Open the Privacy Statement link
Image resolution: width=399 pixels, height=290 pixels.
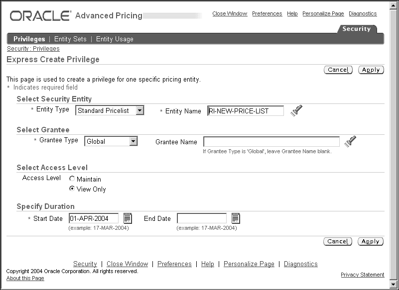pyautogui.click(x=363, y=275)
